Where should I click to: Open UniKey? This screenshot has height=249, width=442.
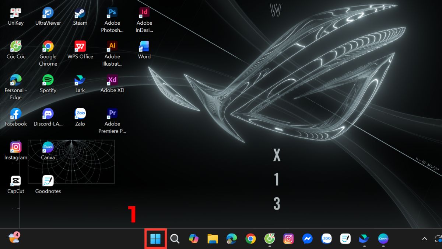click(15, 12)
